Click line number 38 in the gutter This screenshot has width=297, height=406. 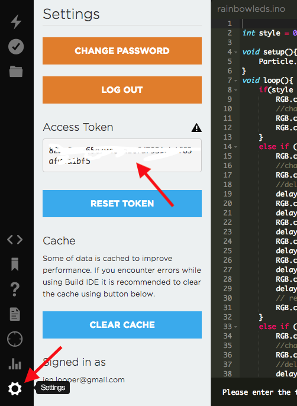228,373
